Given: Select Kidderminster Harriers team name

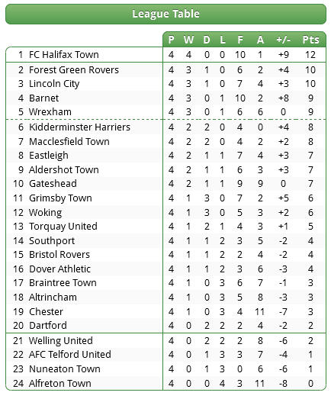Looking at the screenshot, I should click(x=79, y=127).
